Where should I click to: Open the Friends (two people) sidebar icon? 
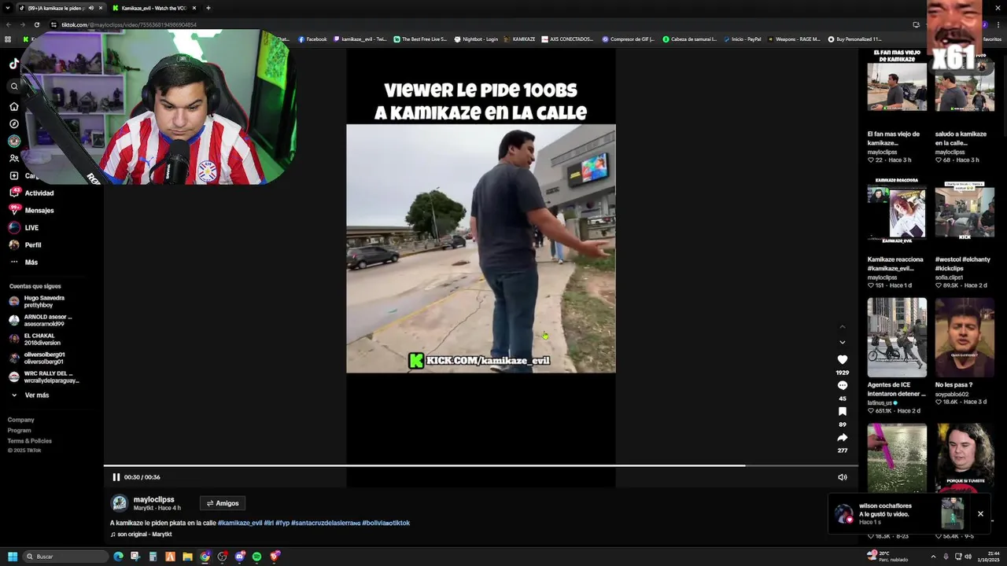tap(13, 158)
